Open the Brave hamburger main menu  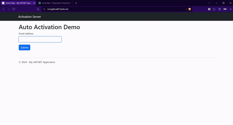pos(230,9)
